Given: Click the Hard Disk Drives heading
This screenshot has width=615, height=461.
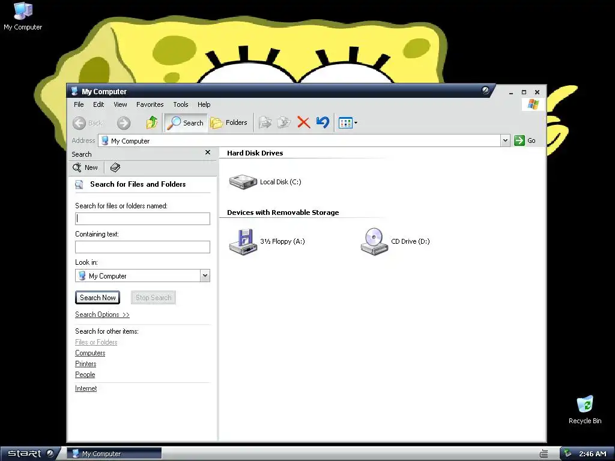Looking at the screenshot, I should click(255, 153).
